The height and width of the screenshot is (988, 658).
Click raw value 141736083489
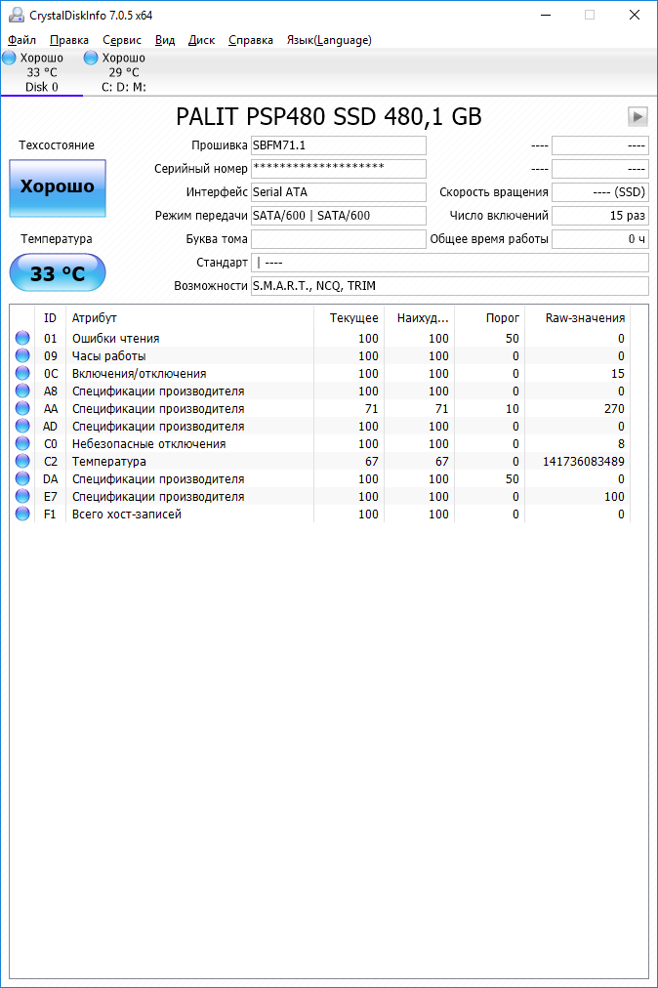(x=584, y=461)
